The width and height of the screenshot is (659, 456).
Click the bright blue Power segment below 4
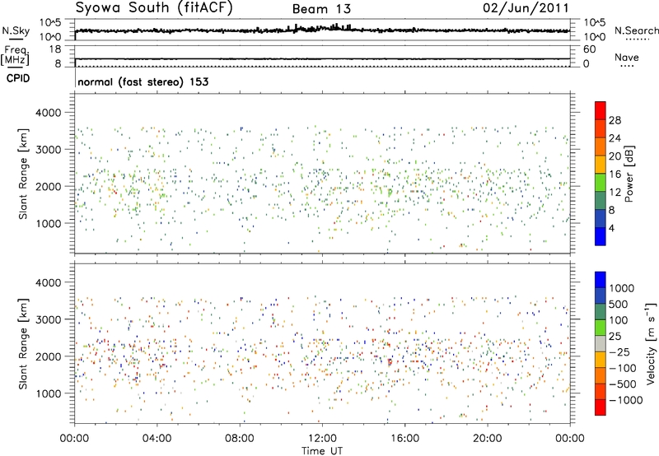[x=601, y=236]
